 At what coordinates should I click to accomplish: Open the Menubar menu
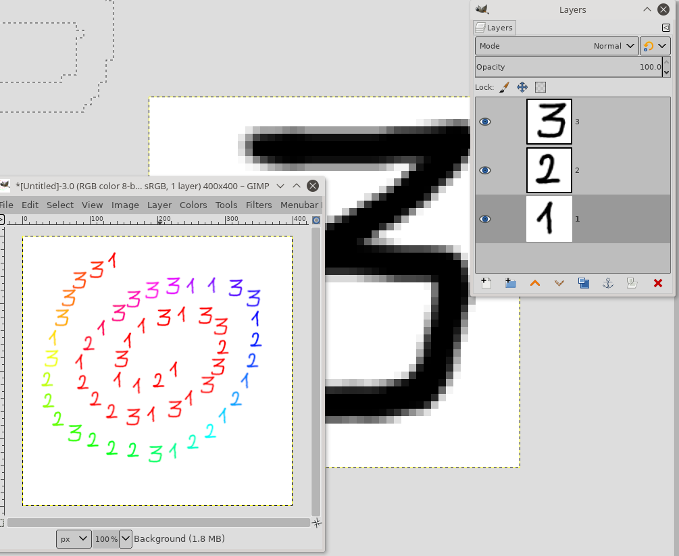[x=299, y=205]
